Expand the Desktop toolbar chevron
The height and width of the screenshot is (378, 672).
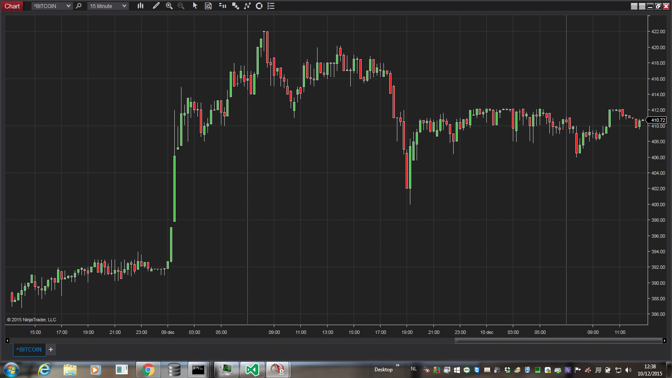398,365
